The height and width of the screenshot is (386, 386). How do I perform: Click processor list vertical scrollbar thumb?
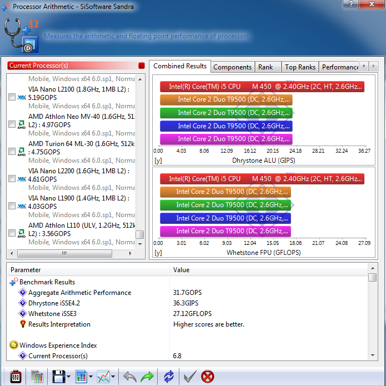tap(140, 234)
